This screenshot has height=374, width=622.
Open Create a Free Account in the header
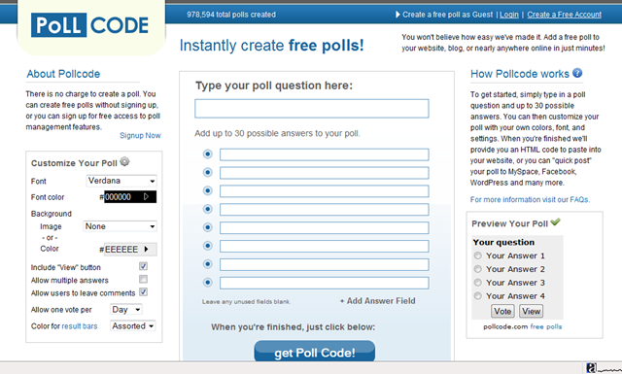(x=564, y=15)
